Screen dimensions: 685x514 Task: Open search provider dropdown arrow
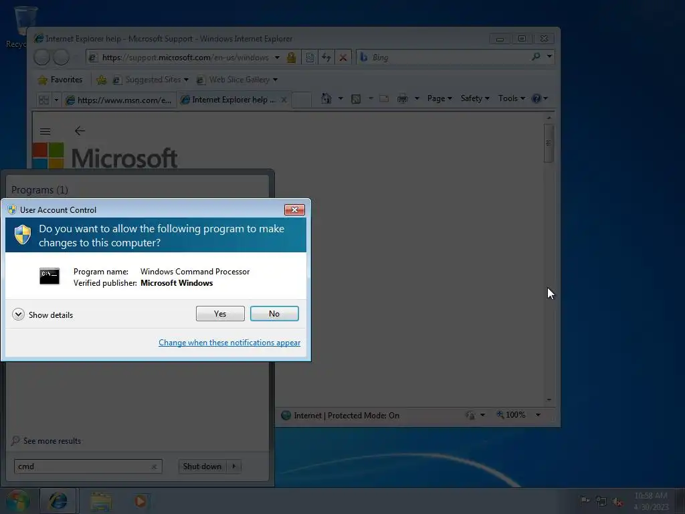click(x=549, y=56)
